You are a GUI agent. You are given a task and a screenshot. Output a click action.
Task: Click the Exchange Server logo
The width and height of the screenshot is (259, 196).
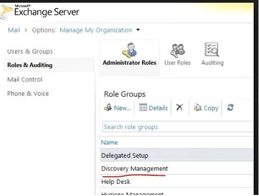click(x=40, y=11)
